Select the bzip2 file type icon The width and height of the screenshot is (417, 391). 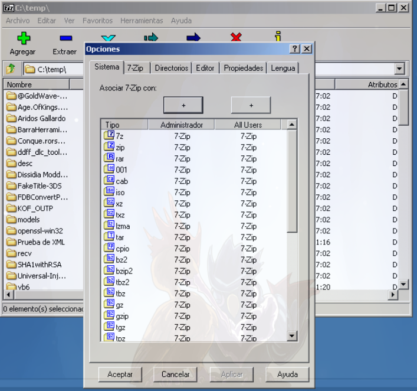click(109, 271)
